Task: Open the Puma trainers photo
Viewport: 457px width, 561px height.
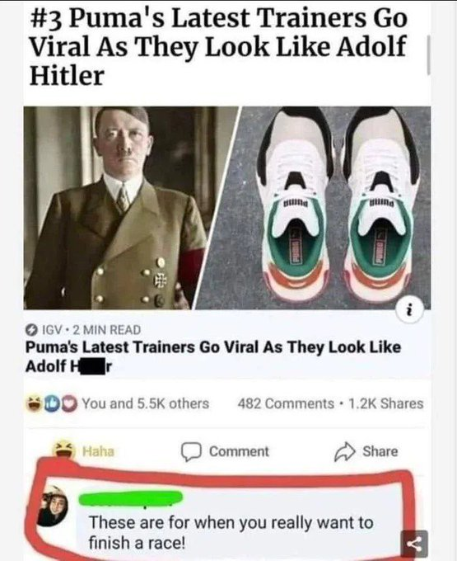Action: [x=315, y=208]
